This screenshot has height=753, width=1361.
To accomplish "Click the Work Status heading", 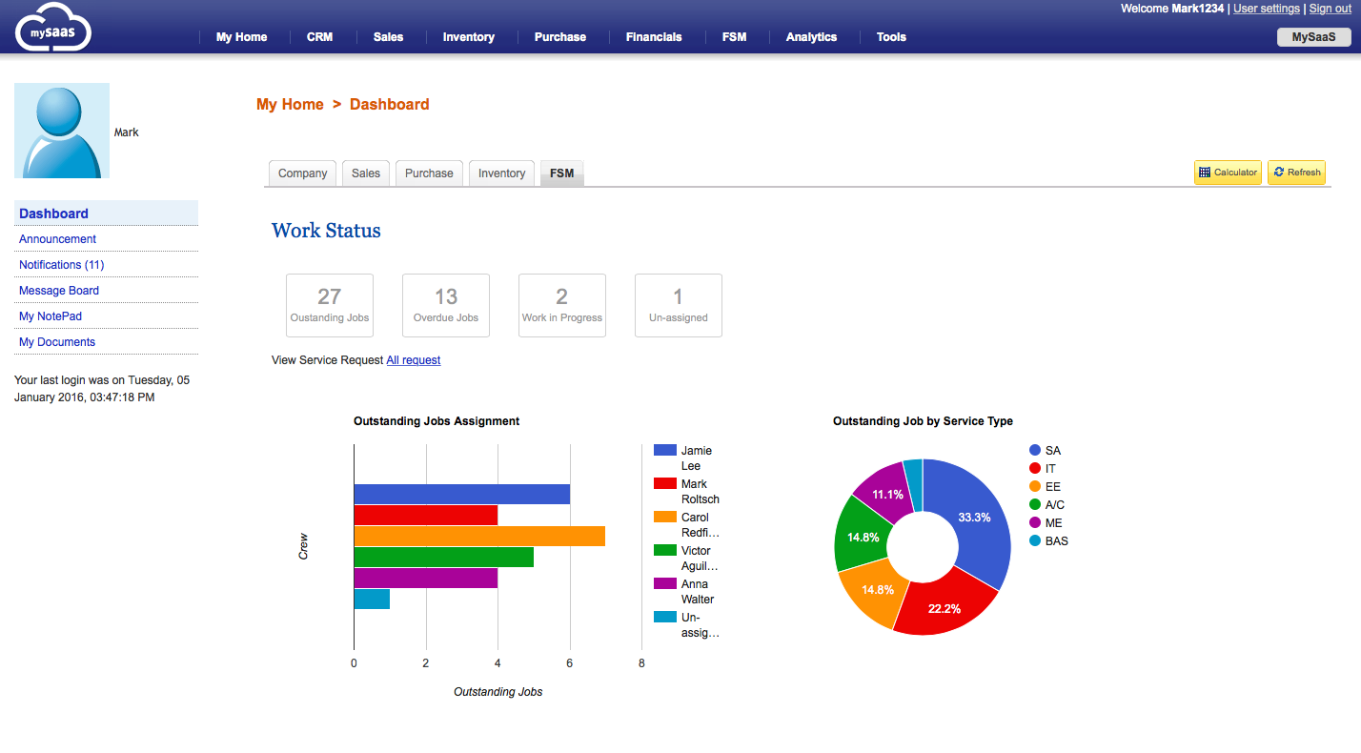I will pyautogui.click(x=326, y=231).
